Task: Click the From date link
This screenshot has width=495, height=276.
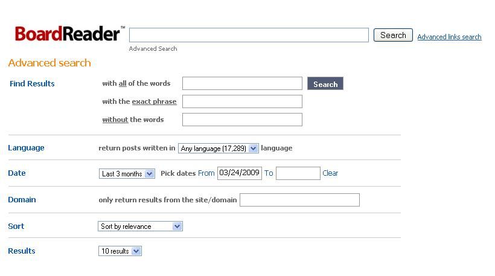Action: pyautogui.click(x=206, y=173)
